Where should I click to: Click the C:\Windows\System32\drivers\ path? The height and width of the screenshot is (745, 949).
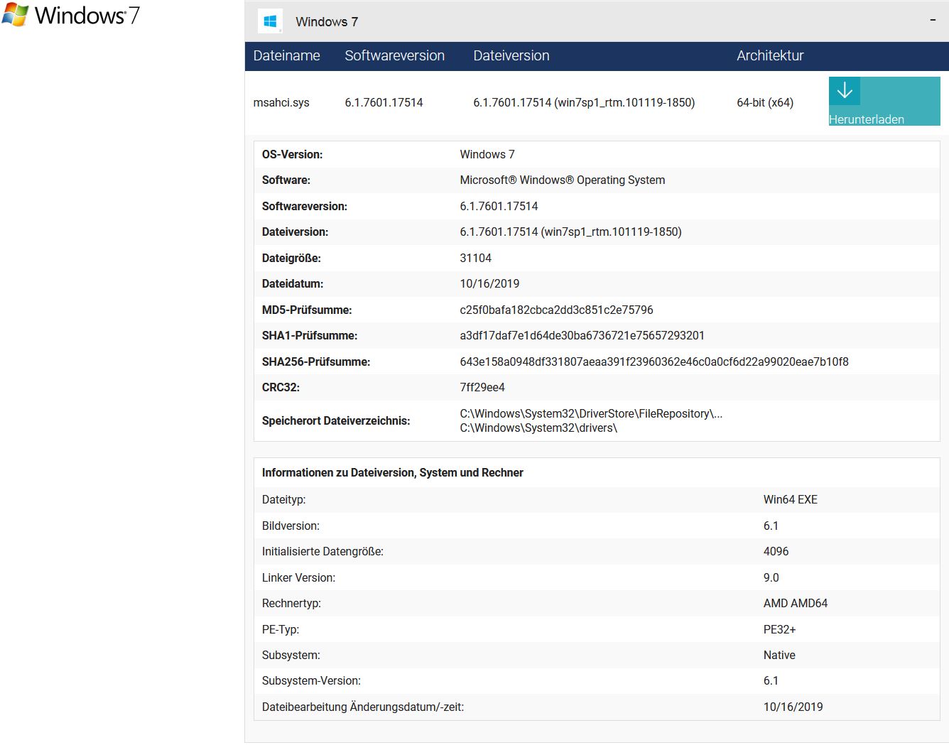tap(538, 428)
